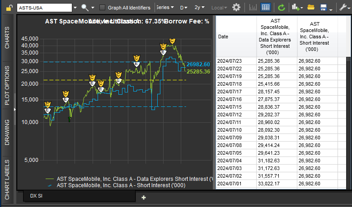Click the add chart series icon

click(x=297, y=7)
